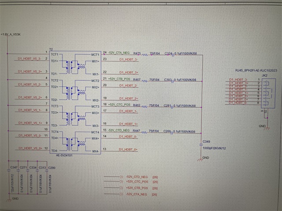Select the -52V_CTD_NEG label at pin 15
Viewport: 282px width, 211px height.
coord(119,130)
